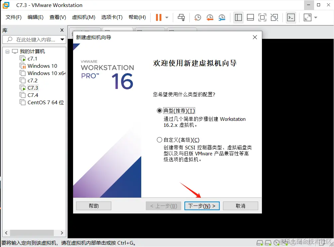Image resolution: width=334 pixels, height=247 pixels.
Task: Open the console view icon
Action: click(x=291, y=18)
